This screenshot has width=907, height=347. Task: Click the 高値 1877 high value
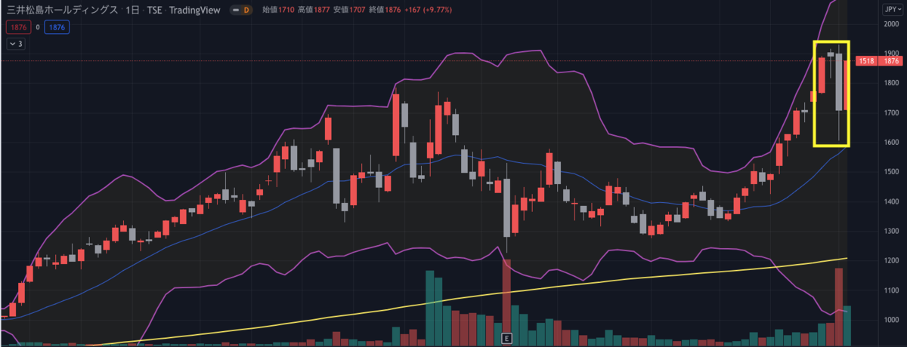(315, 10)
